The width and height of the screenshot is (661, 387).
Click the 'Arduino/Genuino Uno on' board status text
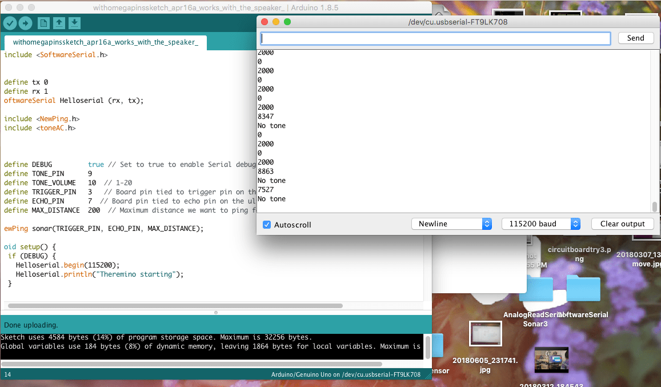346,374
